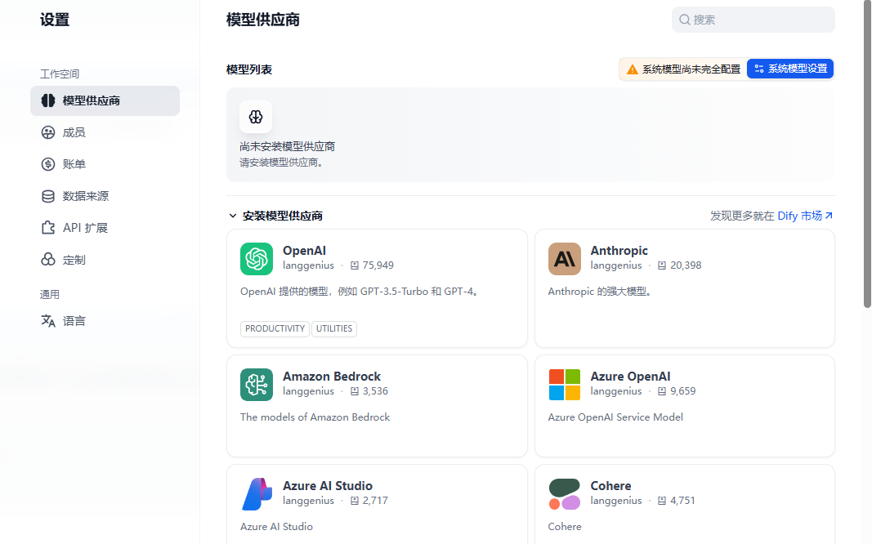Open the 数据来源 settings tab
Image resolution: width=872 pixels, height=544 pixels.
pyautogui.click(x=105, y=196)
